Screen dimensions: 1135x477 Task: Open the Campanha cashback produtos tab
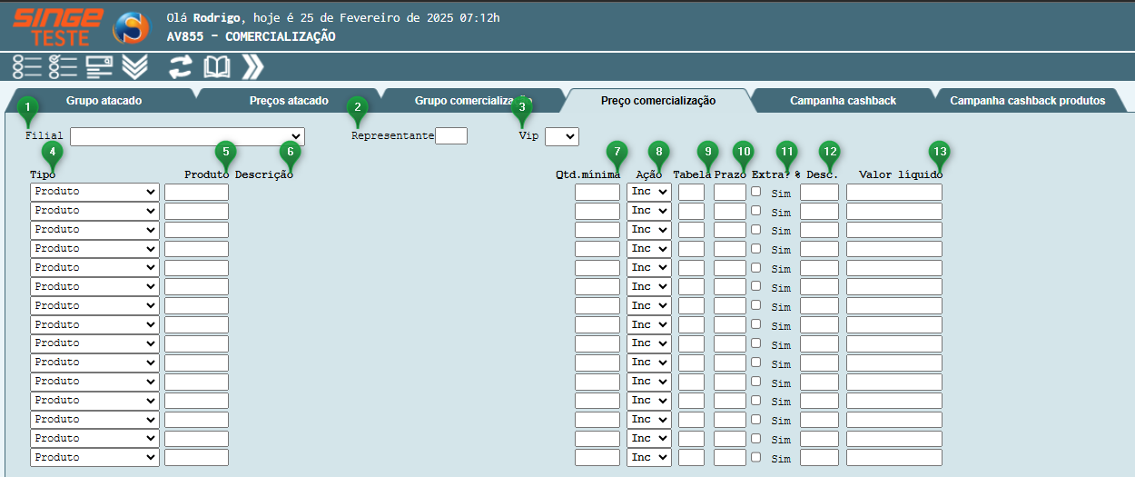click(1027, 101)
